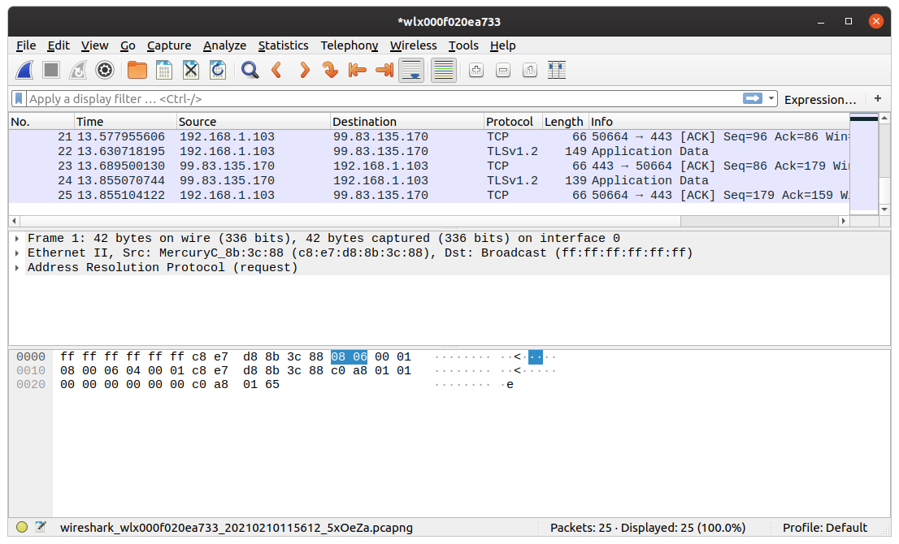Open a capture file with the folder icon

click(137, 70)
